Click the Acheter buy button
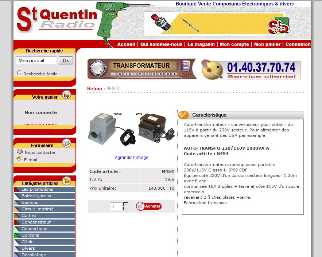Image resolution: width=322 pixels, height=257 pixels. pyautogui.click(x=149, y=206)
